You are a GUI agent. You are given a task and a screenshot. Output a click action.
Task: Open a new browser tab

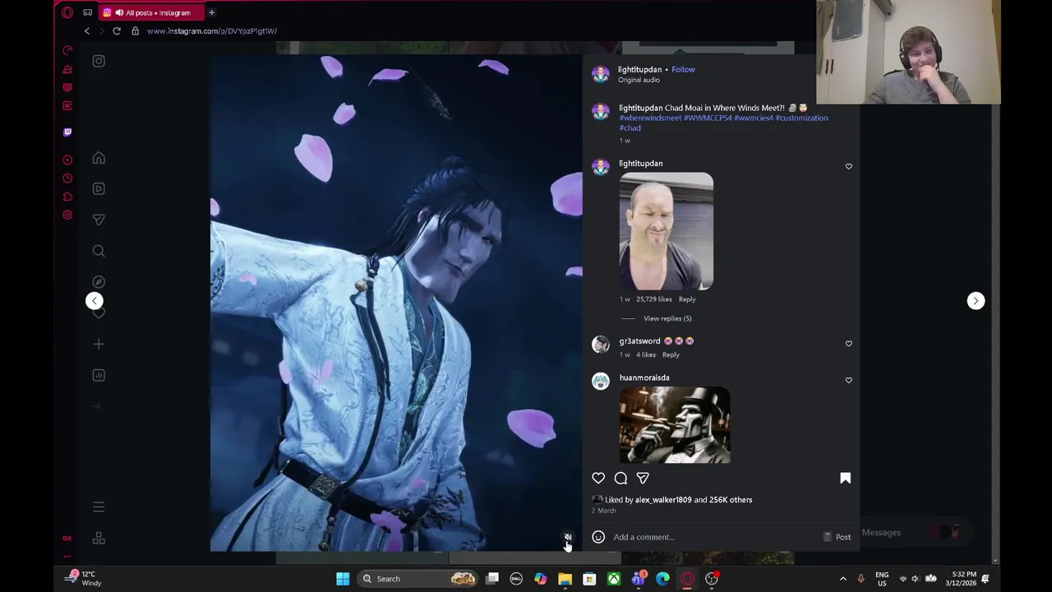click(x=211, y=12)
